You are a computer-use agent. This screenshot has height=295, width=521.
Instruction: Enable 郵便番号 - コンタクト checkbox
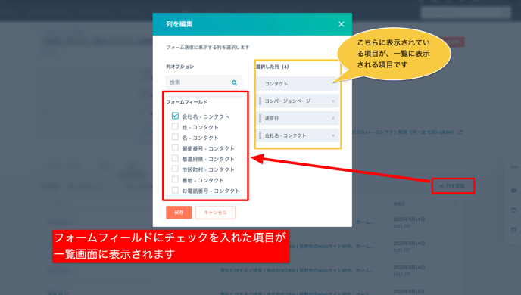175,147
